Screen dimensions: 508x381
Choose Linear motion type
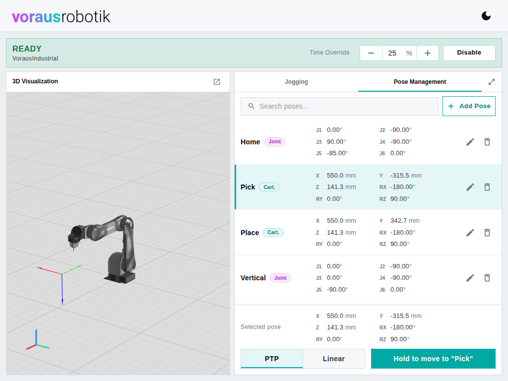334,359
